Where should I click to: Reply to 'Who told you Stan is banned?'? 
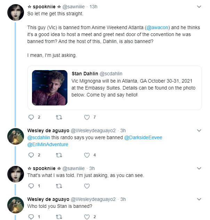(x=31, y=217)
